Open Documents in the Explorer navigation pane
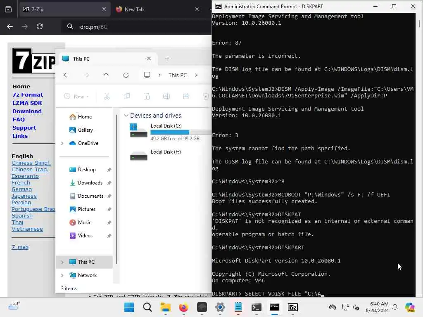Screen dimensions: 423x317 click(90, 196)
